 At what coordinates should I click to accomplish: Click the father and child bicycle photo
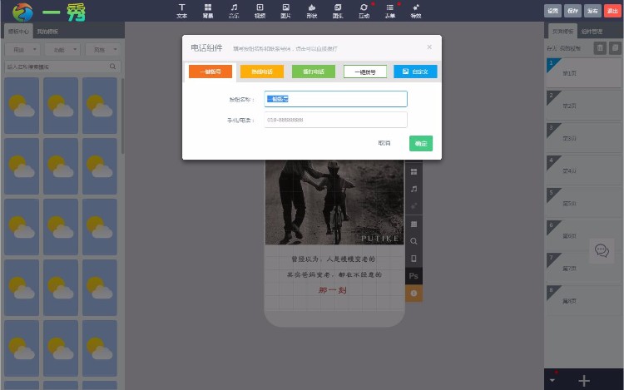pos(334,202)
